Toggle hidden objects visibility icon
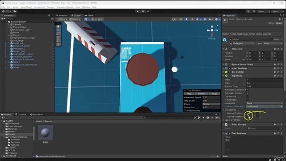This screenshot has width=286, height=161. pos(205,19)
